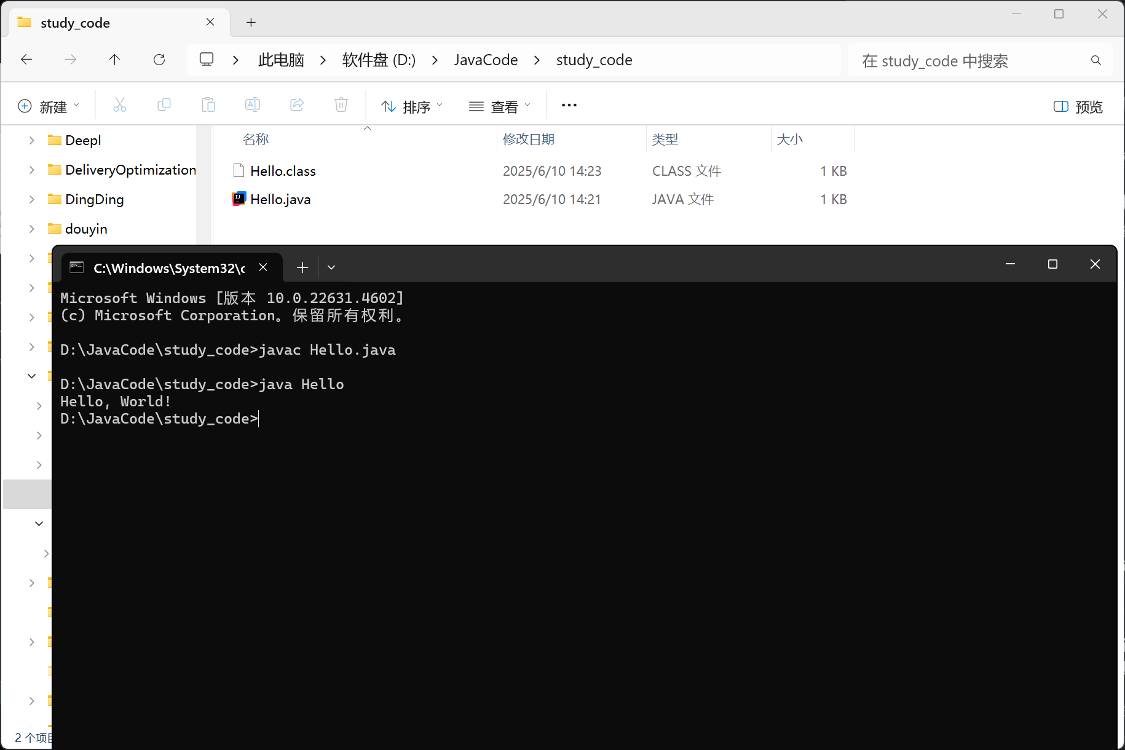
Task: Click the Hello.java IntelliJ file icon
Action: [239, 199]
